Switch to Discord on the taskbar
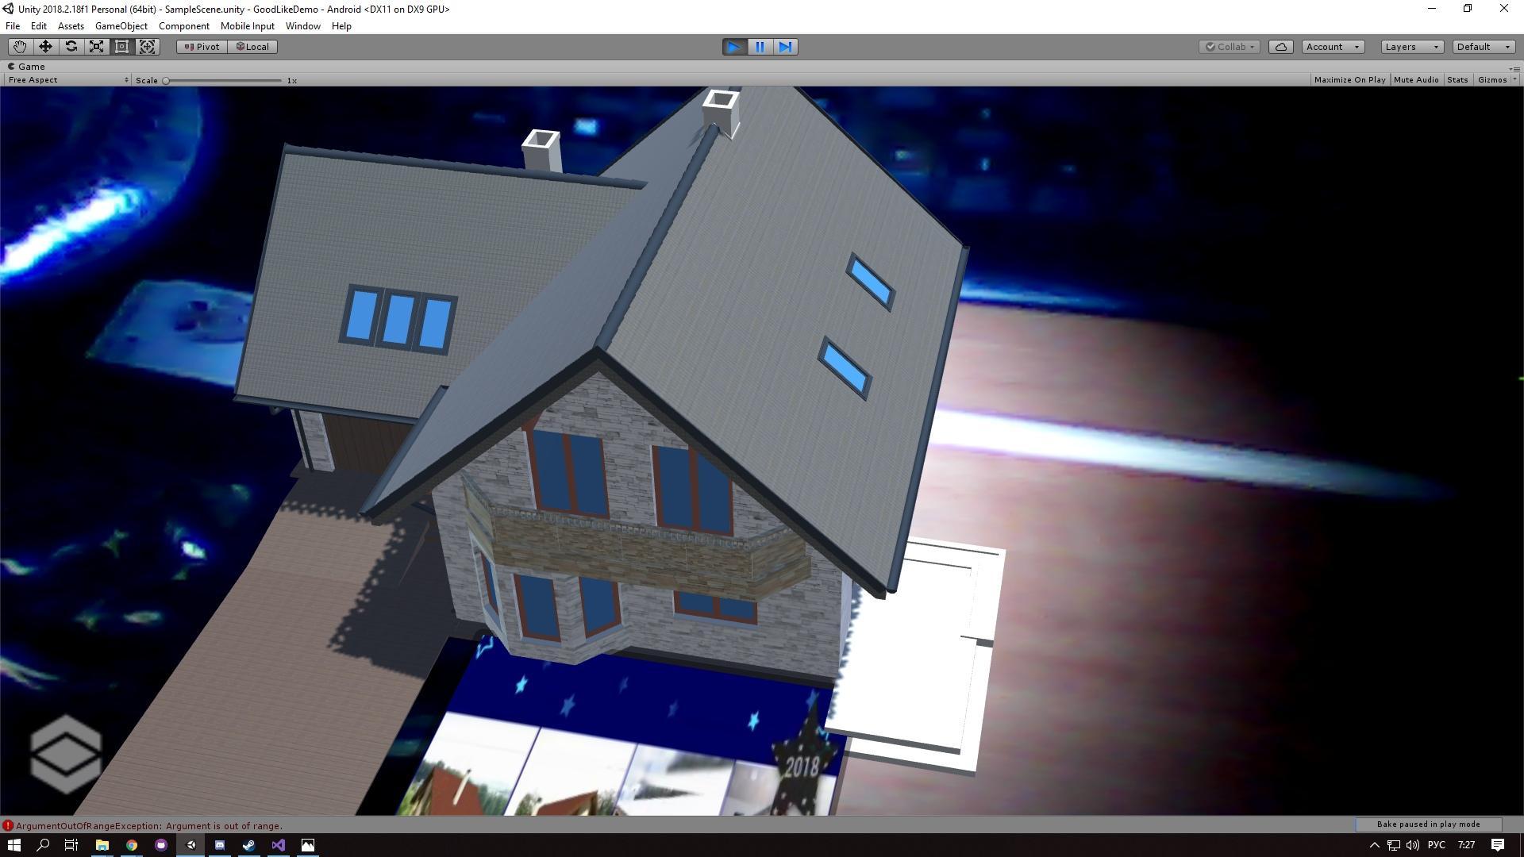 click(x=220, y=845)
